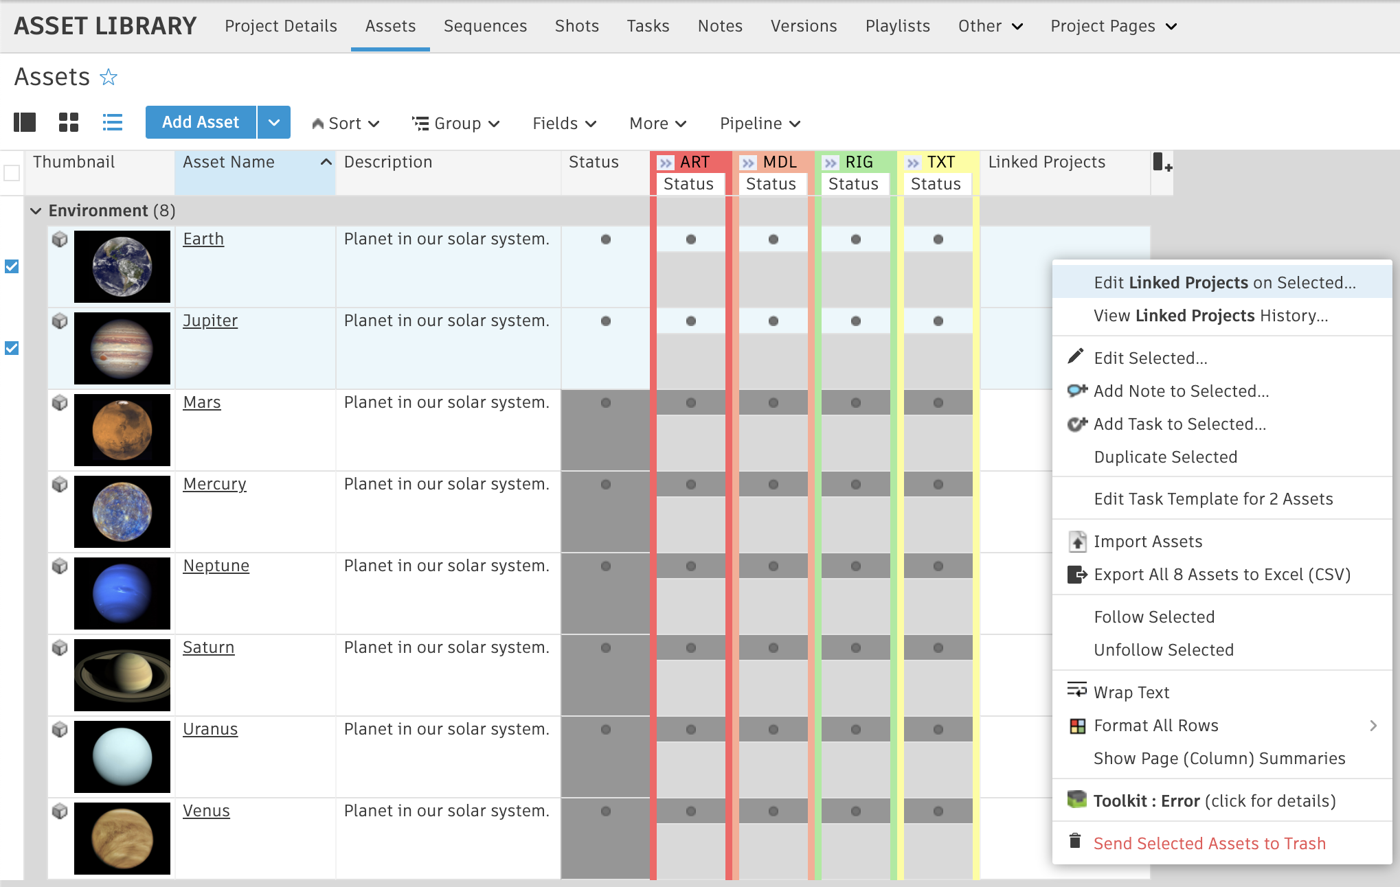Toggle the select-all header checkbox
Viewport: 1400px width, 887px height.
point(12,172)
